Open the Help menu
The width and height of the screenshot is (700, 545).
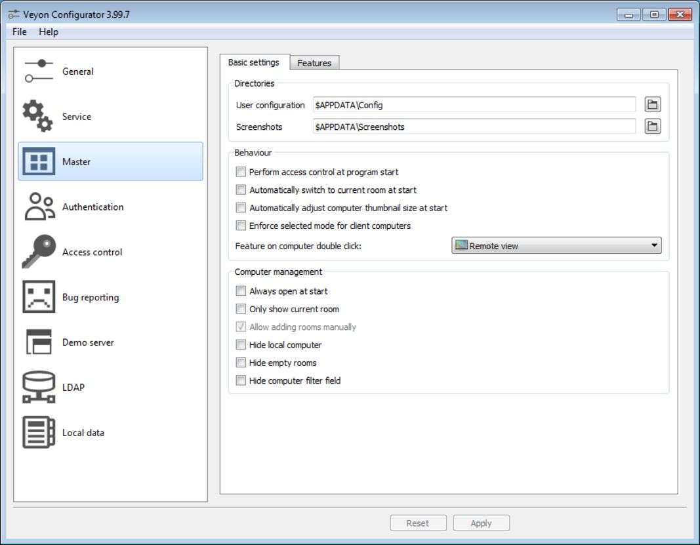click(49, 31)
